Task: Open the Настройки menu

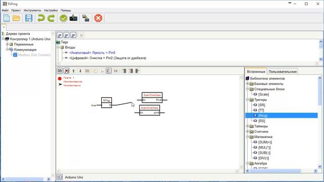Action: point(51,10)
